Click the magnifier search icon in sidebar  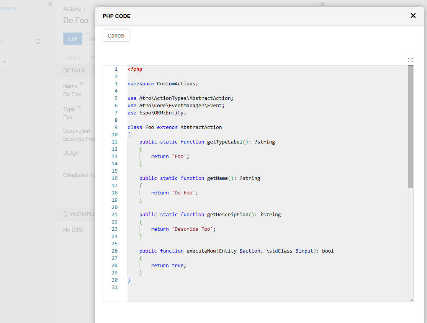tap(38, 42)
